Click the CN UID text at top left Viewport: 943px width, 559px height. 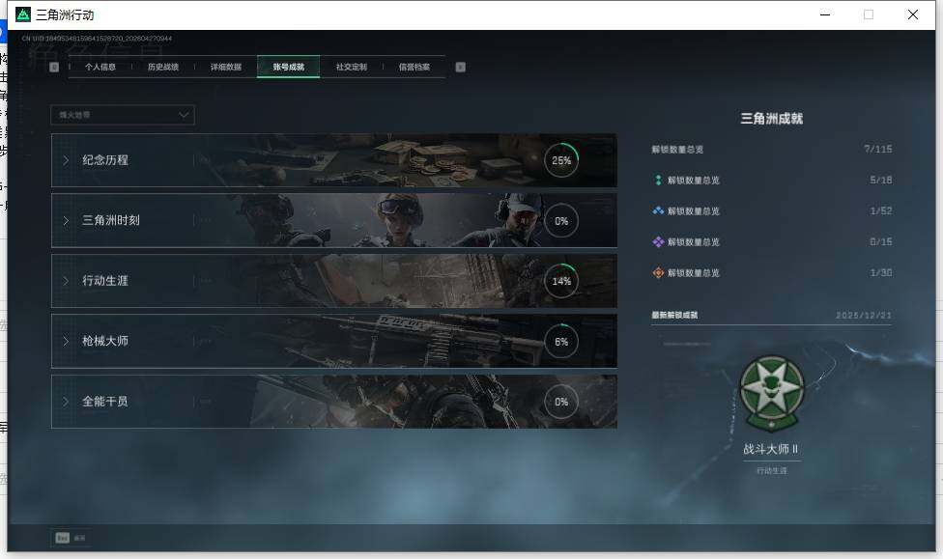click(x=97, y=39)
